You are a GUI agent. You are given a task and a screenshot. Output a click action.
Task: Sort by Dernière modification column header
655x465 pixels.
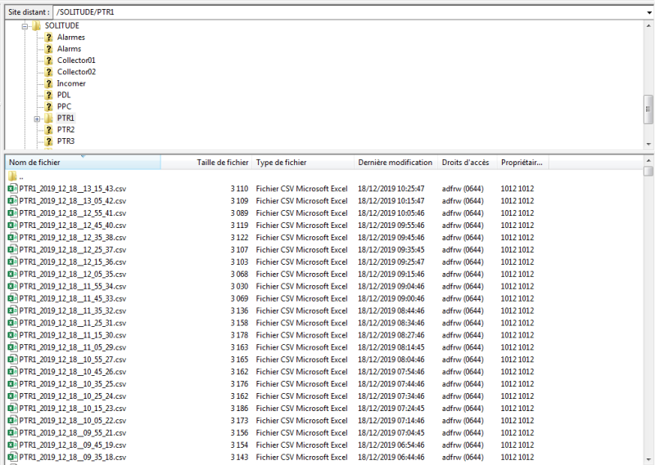click(x=395, y=163)
